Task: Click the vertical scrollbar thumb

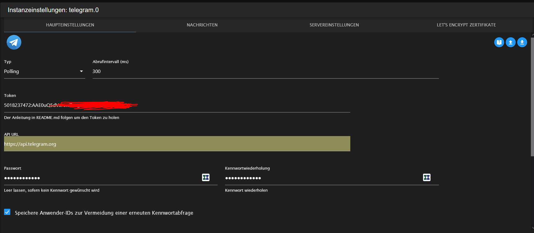Action: [532, 96]
